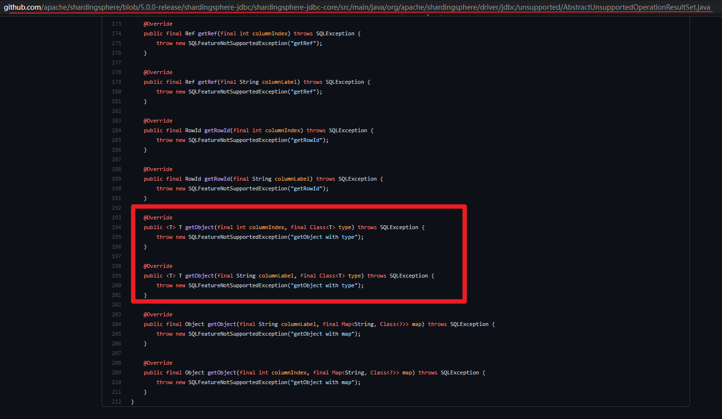Click line number 173
The width and height of the screenshot is (722, 419).
pos(117,24)
